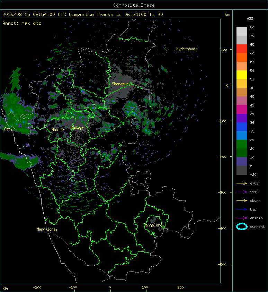Image resolution: width=268 pixels, height=292 pixels.
Task: Pick the amber 48-51 dBZ swatch
Action: tap(242, 84)
